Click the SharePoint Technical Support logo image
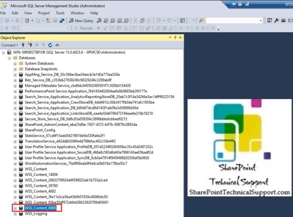The width and height of the screenshot is (293, 217). pos(239,147)
